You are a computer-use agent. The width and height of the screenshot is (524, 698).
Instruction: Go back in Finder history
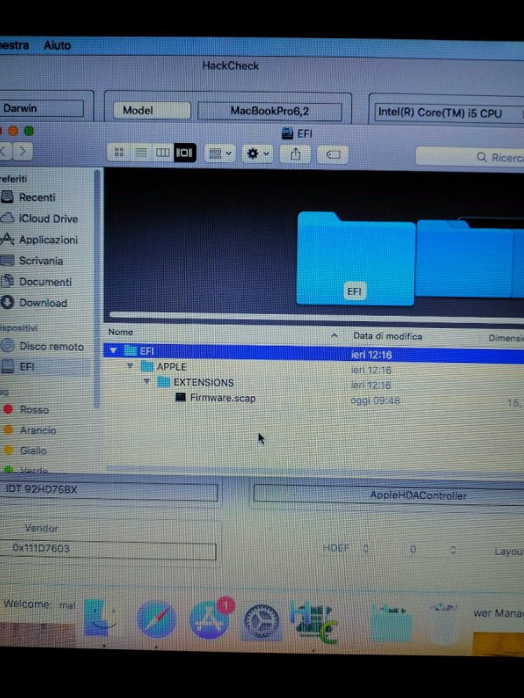tap(4, 151)
